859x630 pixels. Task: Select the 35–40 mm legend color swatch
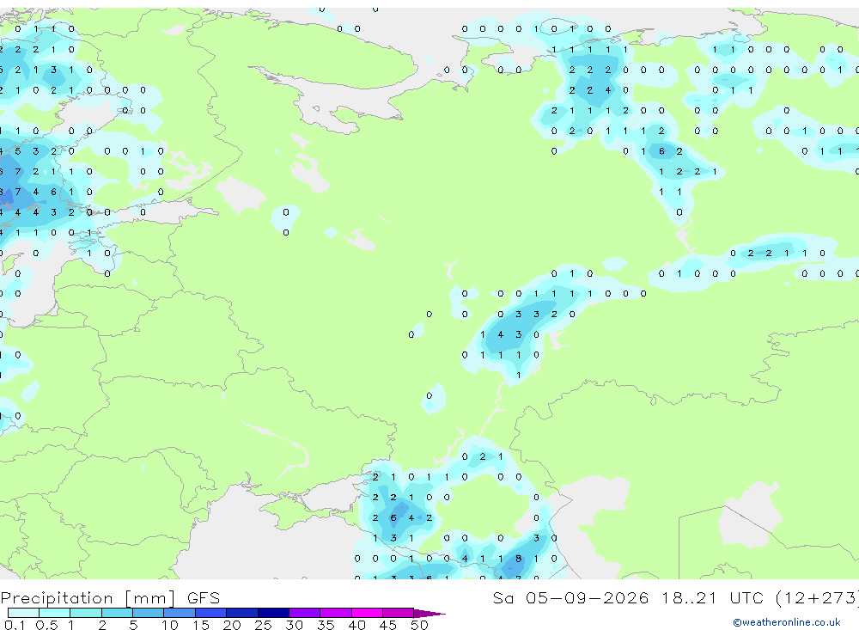click(336, 613)
